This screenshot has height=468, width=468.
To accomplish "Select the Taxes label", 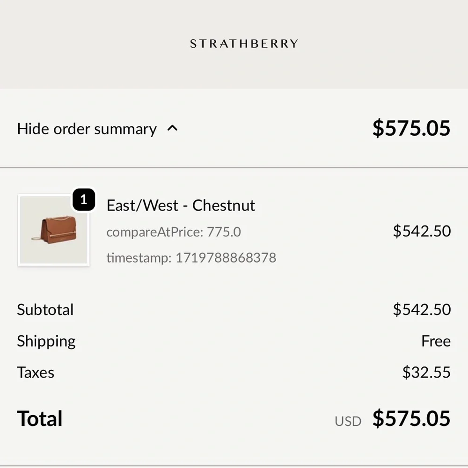I will click(35, 373).
